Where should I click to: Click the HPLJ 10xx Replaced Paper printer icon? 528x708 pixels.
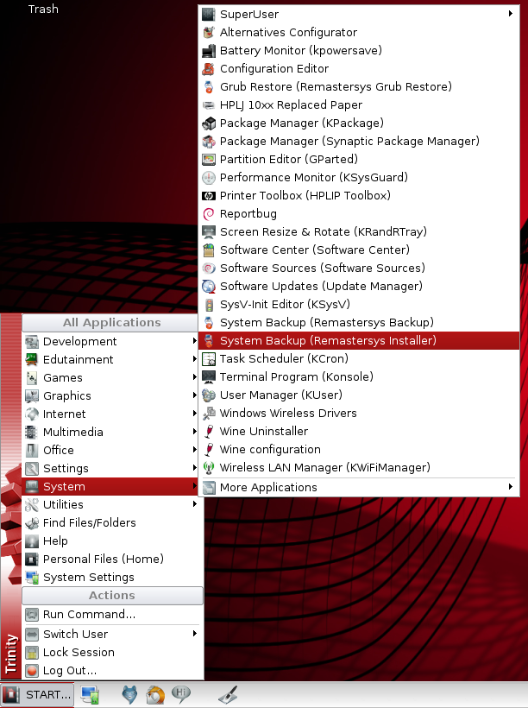click(209, 105)
